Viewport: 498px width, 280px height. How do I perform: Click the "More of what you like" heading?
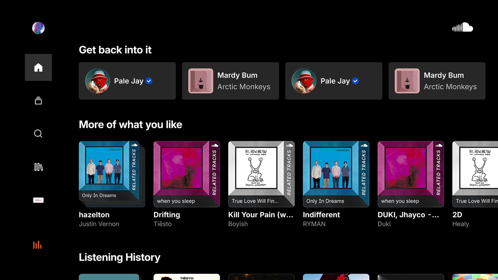click(x=130, y=124)
